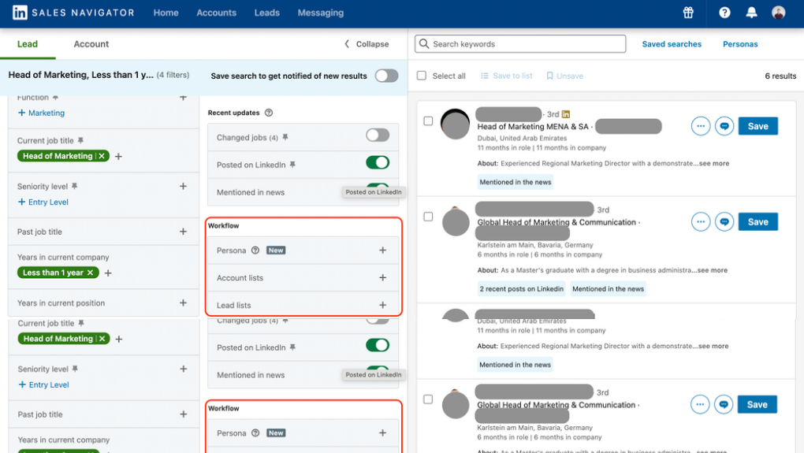
Task: Open the profile avatar menu
Action: coord(778,13)
